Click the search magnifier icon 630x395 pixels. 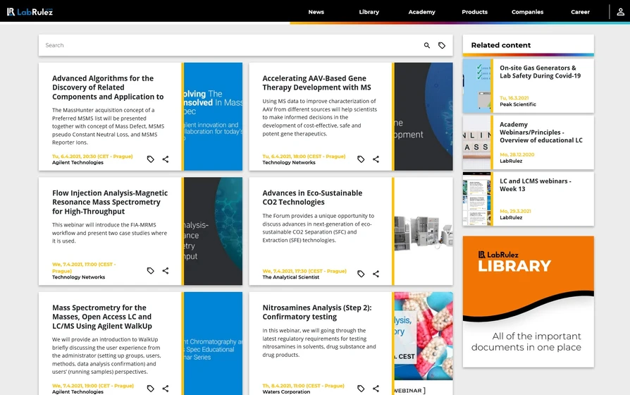(426, 45)
